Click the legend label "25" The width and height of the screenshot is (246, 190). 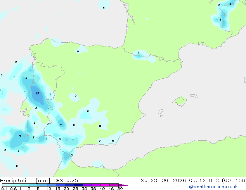click(x=75, y=188)
